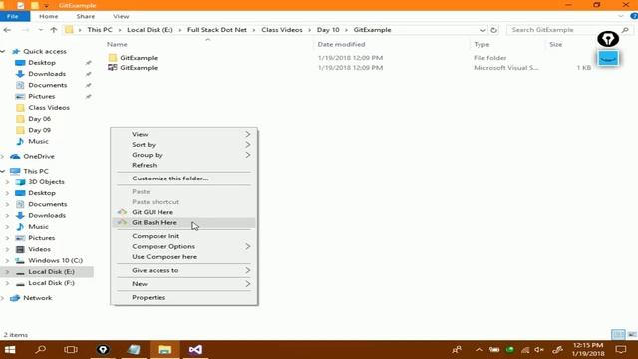This screenshot has width=638, height=359.
Task: Open Day 09 folder in sidebar
Action: point(40,130)
